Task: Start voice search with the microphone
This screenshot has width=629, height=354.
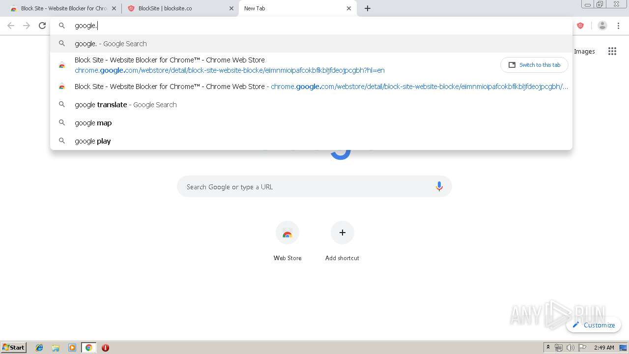Action: [439, 187]
